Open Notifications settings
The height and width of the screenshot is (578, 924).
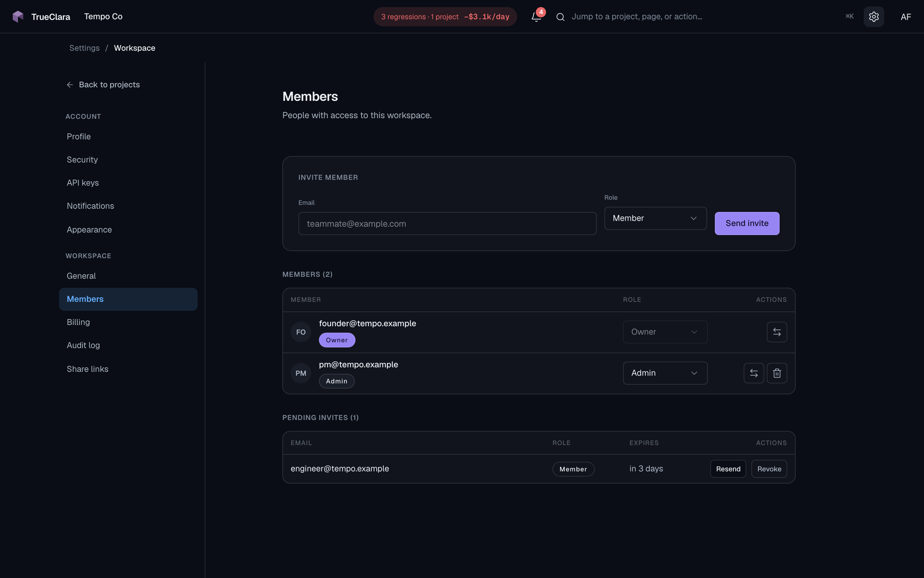pyautogui.click(x=128, y=206)
